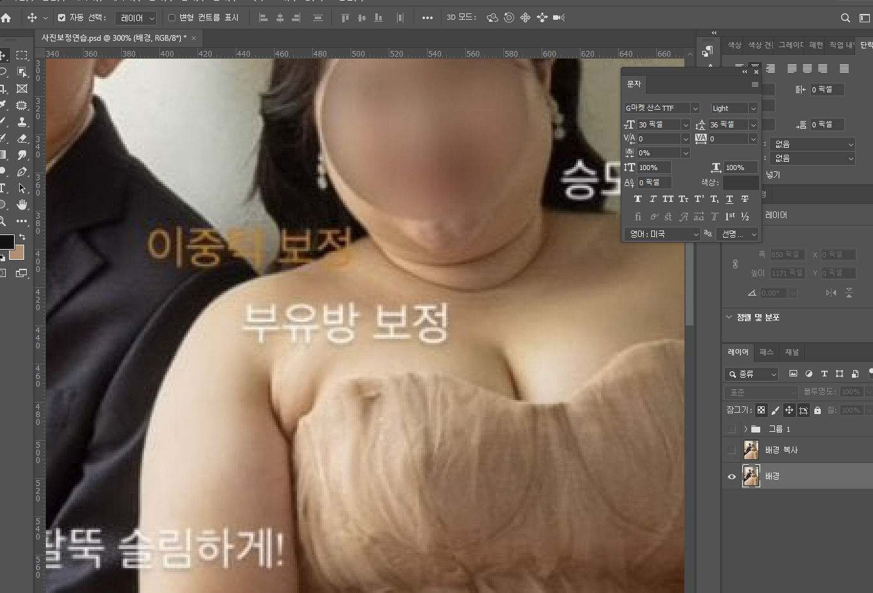This screenshot has width=873, height=593.
Task: Select the Rectangular Marquee tool
Action: [x=22, y=55]
